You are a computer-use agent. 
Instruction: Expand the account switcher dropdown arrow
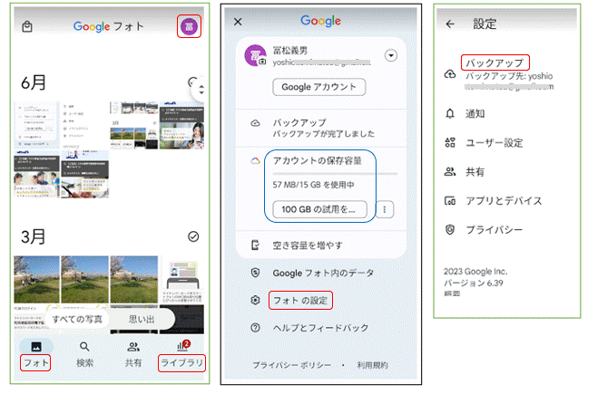click(391, 56)
